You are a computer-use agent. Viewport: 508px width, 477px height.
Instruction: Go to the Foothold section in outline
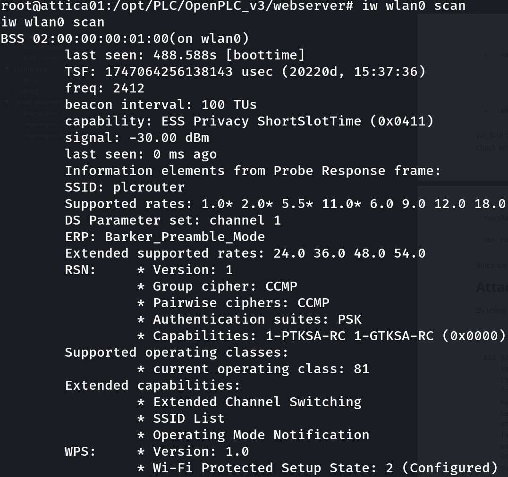tap(25, 91)
